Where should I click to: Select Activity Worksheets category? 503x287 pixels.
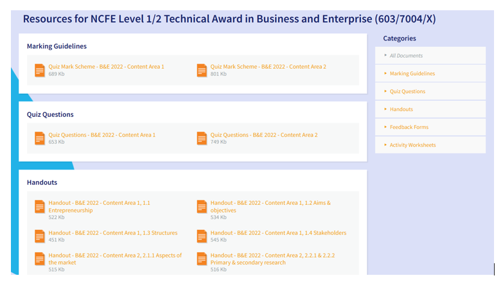pos(430,145)
